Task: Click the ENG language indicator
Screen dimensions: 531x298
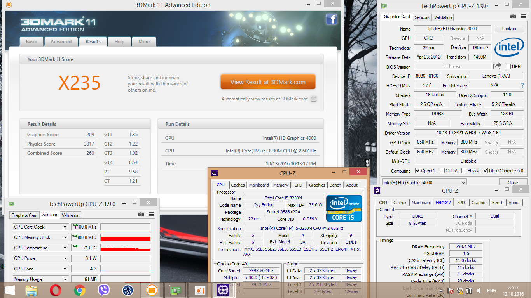Action: point(491,291)
